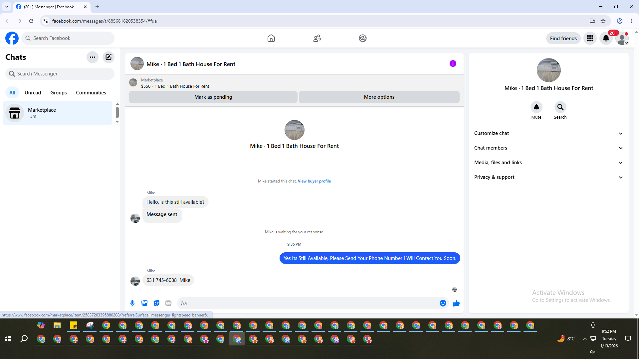Open the Facebook apps grid menu

click(590, 39)
